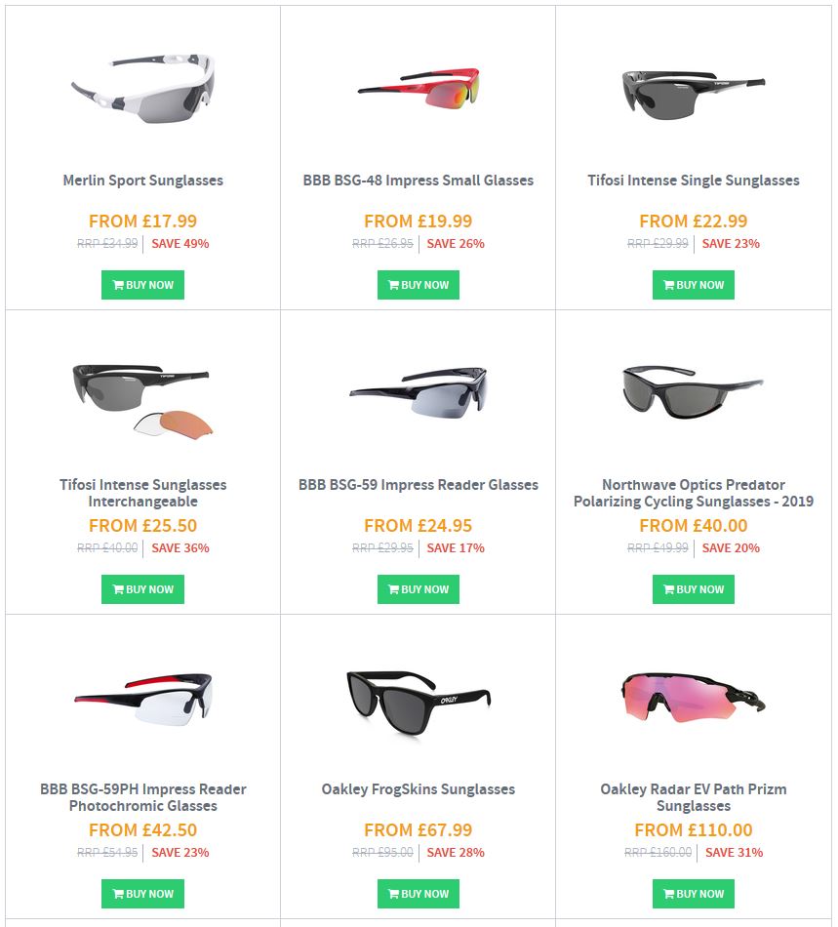Screen dimensions: 838x927
Task: Buy Now for Merlin Sport Sunglasses
Action: tap(143, 285)
